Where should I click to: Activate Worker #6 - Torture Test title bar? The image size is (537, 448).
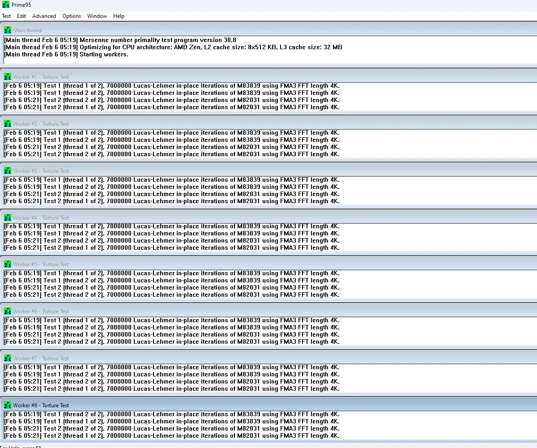(268, 311)
